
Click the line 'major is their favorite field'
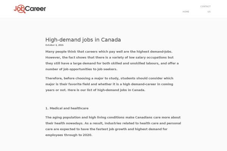(109, 84)
